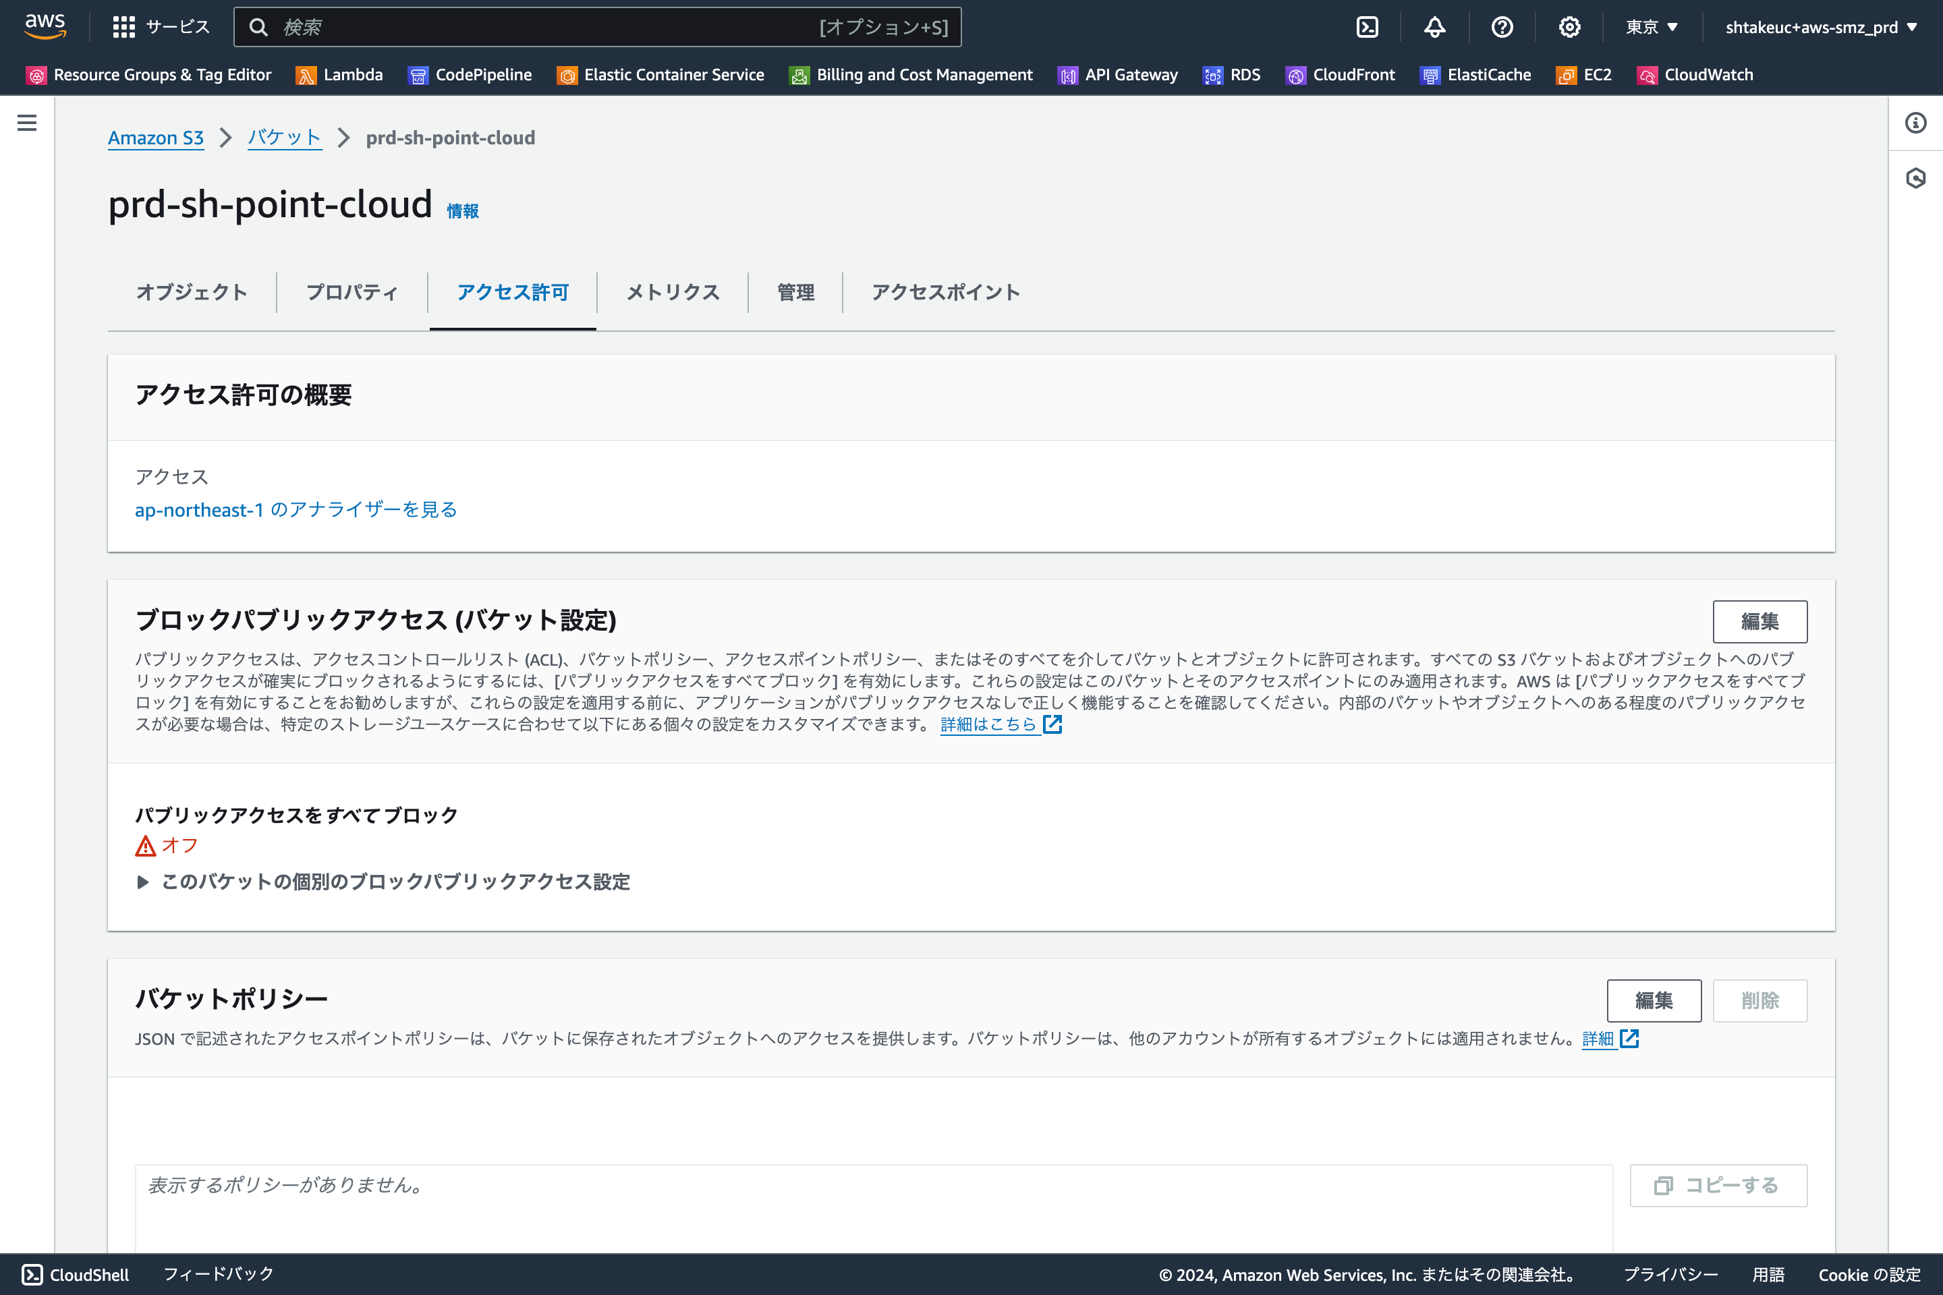Open the settings gear icon
Image resolution: width=1943 pixels, height=1295 pixels.
[1570, 27]
